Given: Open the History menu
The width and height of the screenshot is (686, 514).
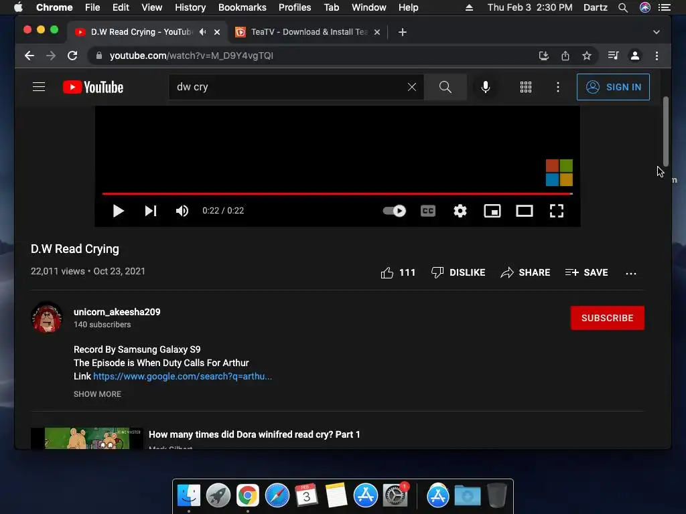Looking at the screenshot, I should [190, 7].
